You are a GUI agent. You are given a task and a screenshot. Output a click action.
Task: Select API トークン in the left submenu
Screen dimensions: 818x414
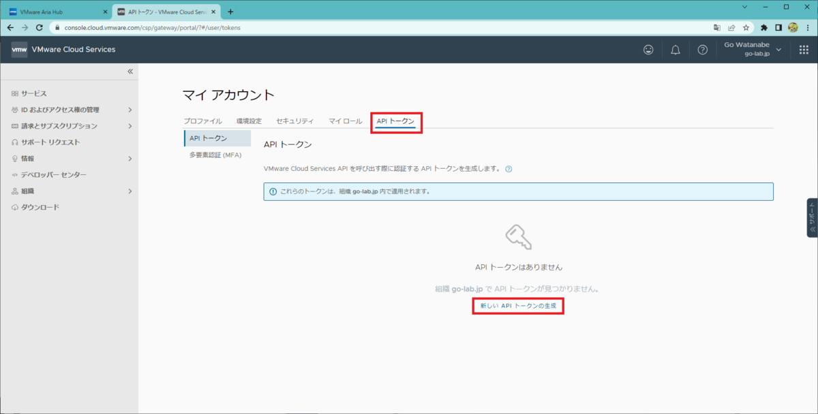217,138
